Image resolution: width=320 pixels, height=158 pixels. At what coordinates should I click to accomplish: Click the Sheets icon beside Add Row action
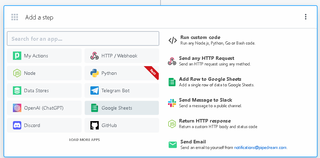pyautogui.click(x=172, y=82)
